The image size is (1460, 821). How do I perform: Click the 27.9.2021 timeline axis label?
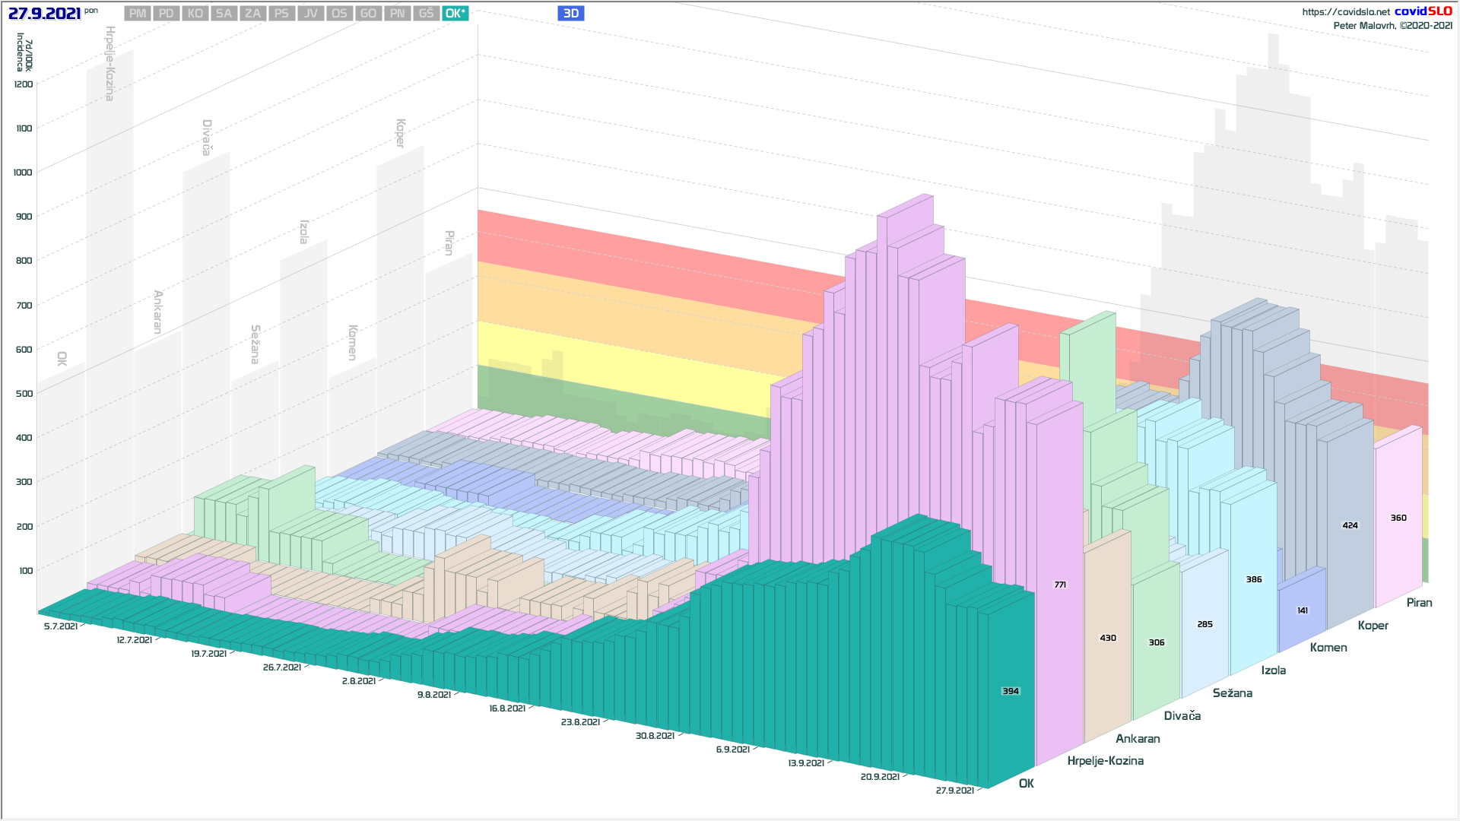[x=954, y=791]
